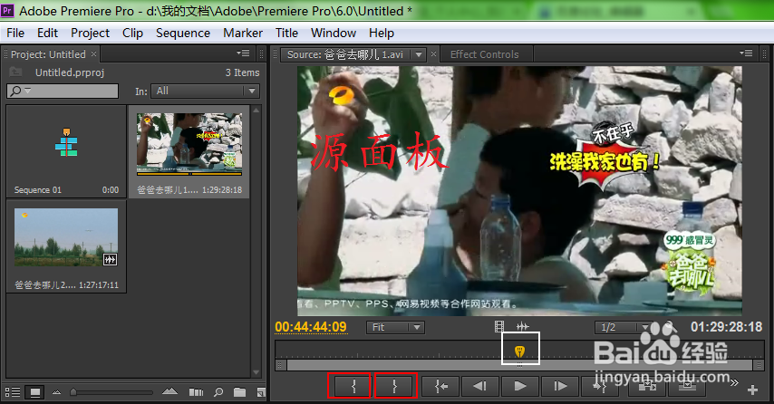This screenshot has height=404, width=774.
Task: Click the New Item icon
Action: click(x=261, y=392)
